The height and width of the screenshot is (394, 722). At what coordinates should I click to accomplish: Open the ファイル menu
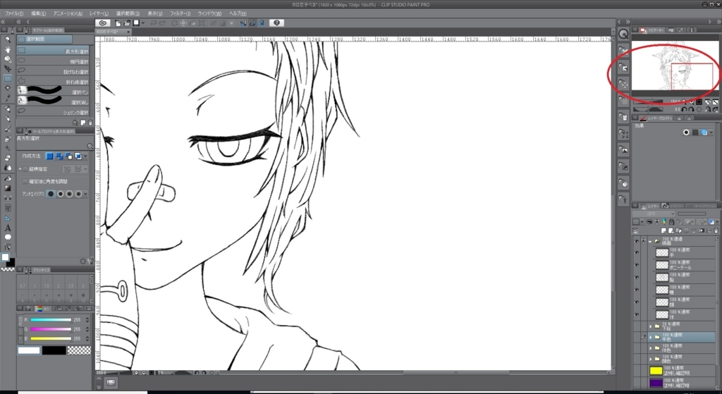[x=14, y=13]
